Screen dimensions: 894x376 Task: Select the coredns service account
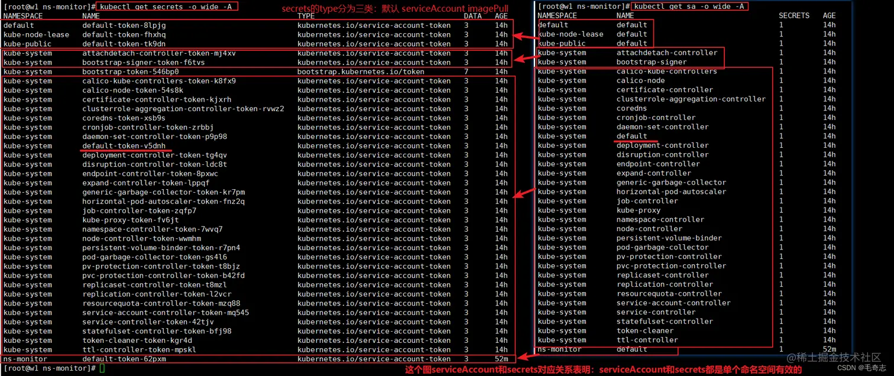click(x=632, y=108)
